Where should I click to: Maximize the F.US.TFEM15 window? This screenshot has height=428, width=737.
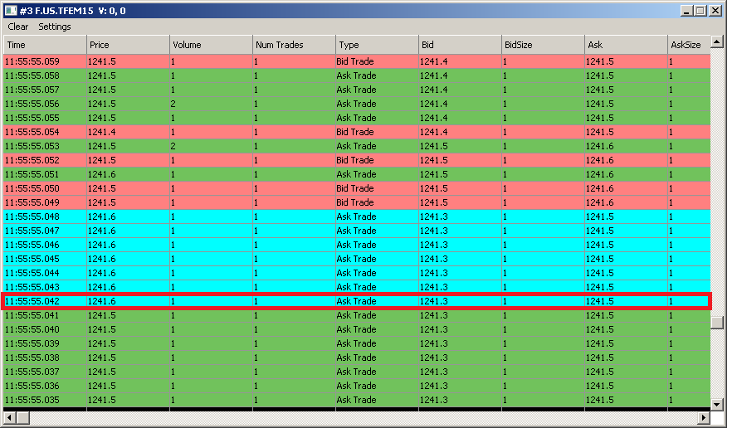[700, 10]
